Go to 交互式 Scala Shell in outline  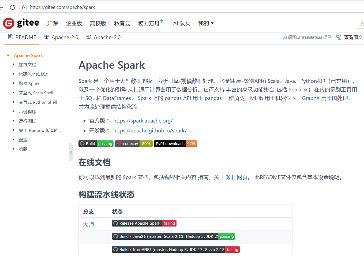pos(36,93)
